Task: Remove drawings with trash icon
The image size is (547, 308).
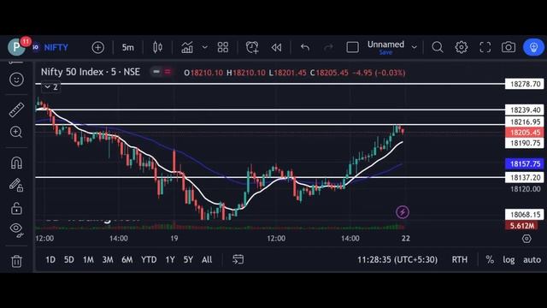Action: [x=16, y=261]
